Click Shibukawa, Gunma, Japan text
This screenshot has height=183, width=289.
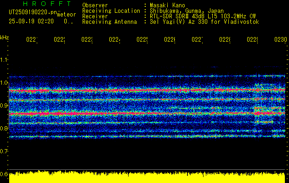[187, 11]
